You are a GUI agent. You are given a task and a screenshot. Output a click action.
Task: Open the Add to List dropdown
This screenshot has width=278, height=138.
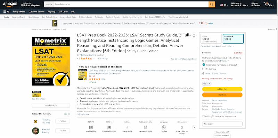click(x=222, y=124)
